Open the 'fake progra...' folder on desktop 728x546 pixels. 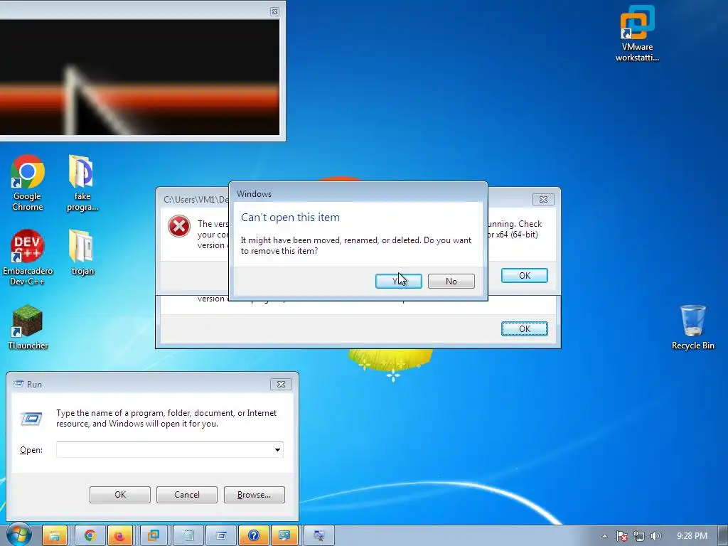(82, 183)
